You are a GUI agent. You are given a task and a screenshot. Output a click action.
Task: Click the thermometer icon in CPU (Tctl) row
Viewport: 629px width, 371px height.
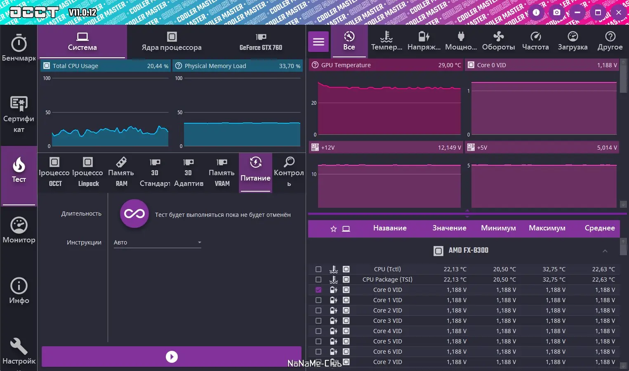[x=334, y=269]
